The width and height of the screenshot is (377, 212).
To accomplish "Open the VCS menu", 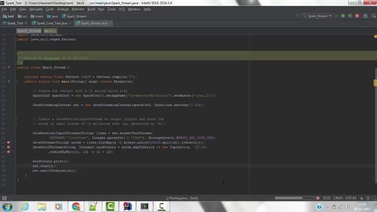I will coord(122,9).
